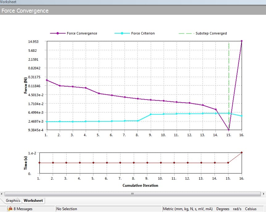Click the Time (s) axis label
This screenshot has height=212, width=266.
(26, 163)
